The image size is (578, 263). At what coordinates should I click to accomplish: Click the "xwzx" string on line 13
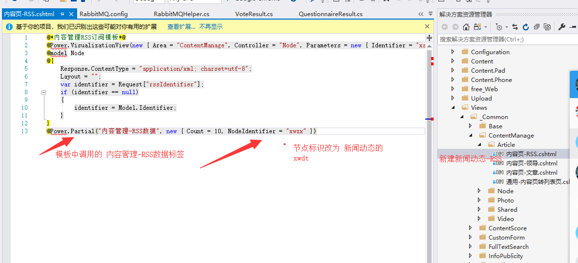click(296, 131)
